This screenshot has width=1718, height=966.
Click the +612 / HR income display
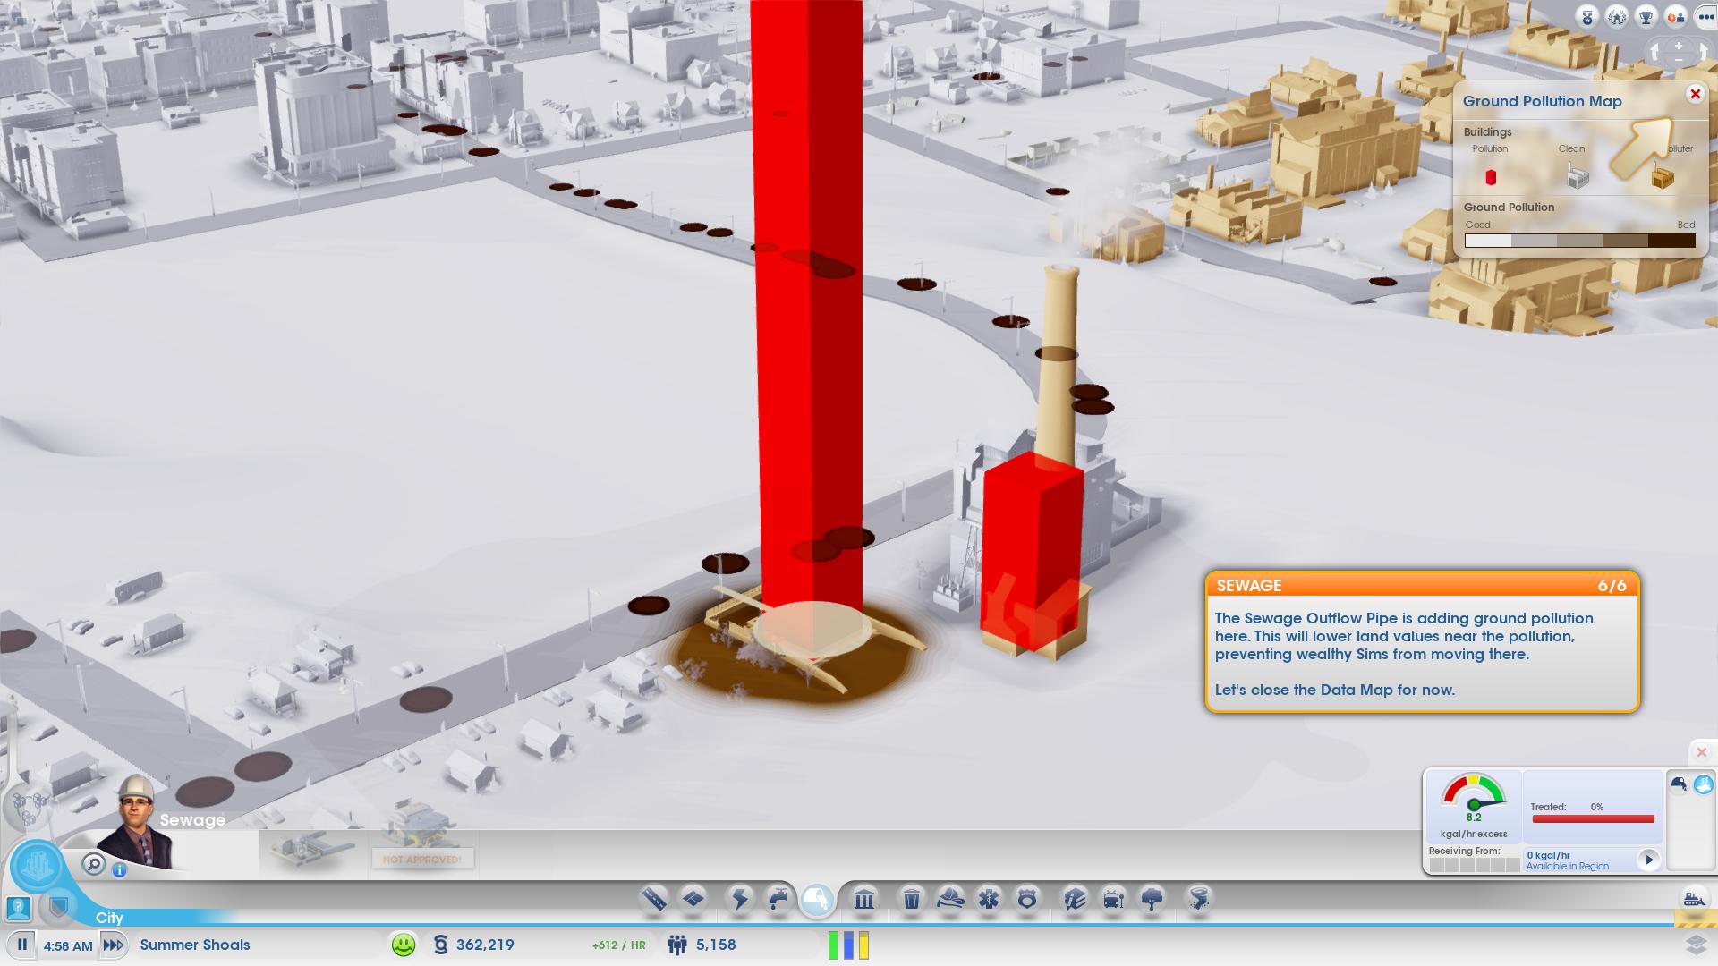(618, 945)
